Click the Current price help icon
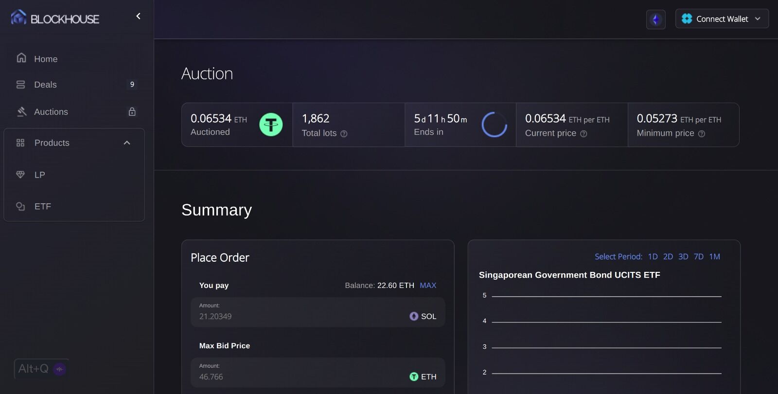778x394 pixels. pyautogui.click(x=583, y=134)
